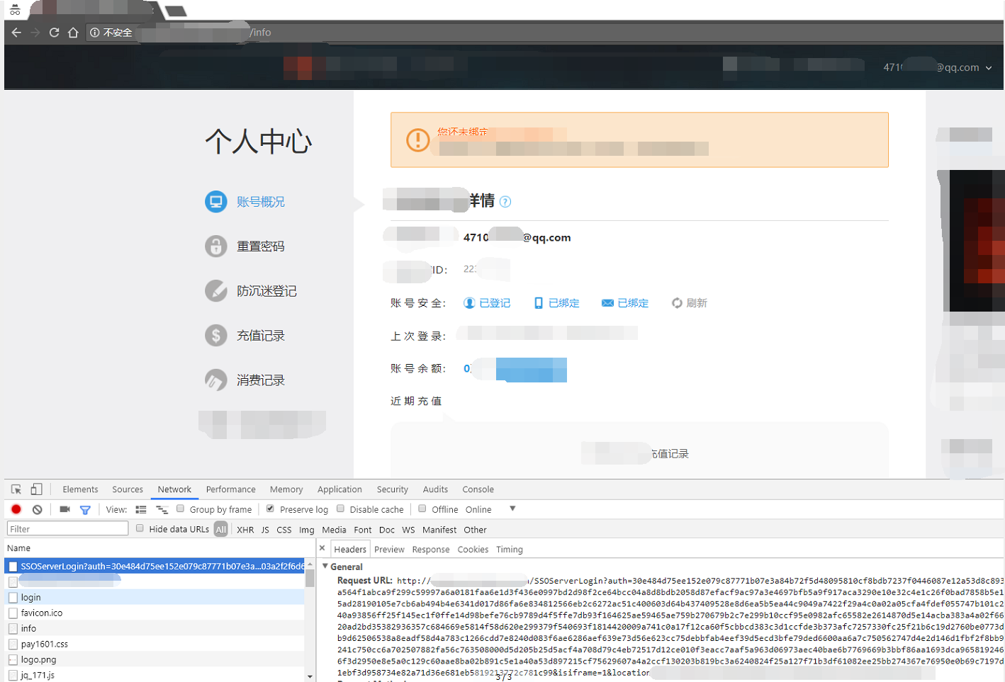
Task: Switch to the Performance tab
Action: point(231,489)
